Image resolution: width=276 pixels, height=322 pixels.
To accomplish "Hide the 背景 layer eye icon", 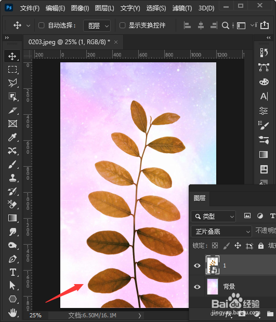I will tap(198, 287).
